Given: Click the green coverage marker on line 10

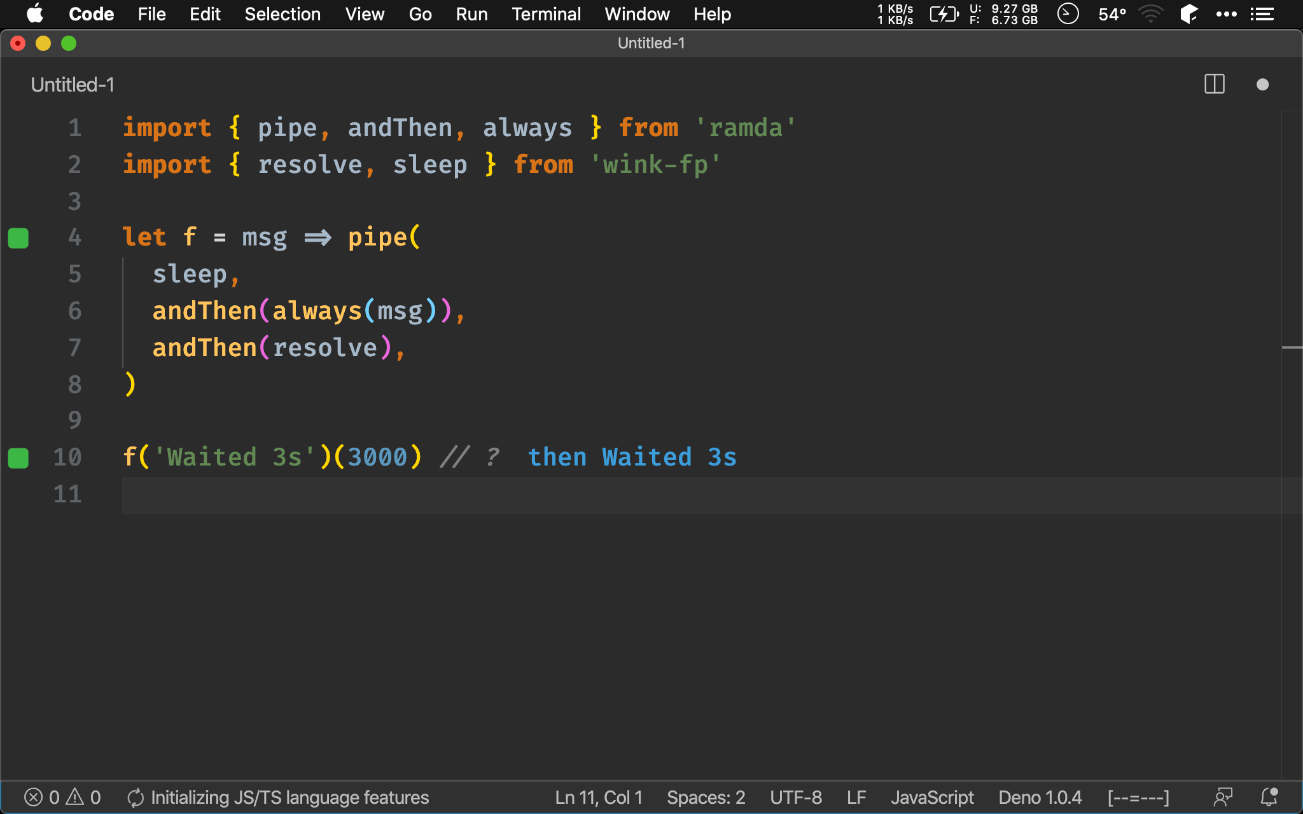Looking at the screenshot, I should (18, 458).
